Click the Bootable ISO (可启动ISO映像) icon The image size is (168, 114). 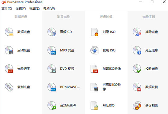(x=94, y=87)
